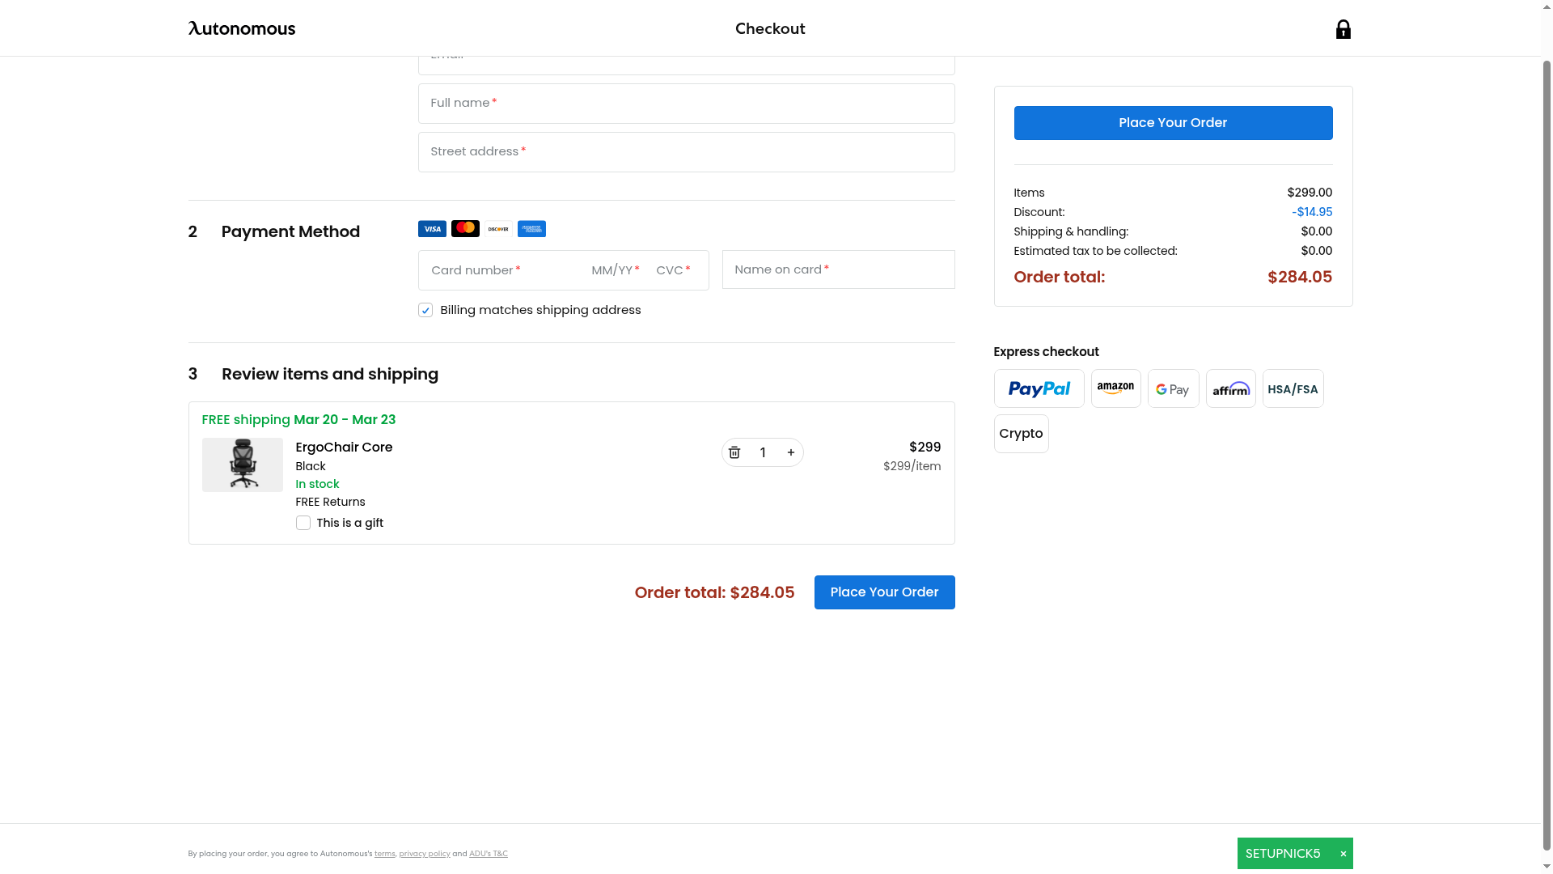Viewport: 1553px width, 874px height.
Task: Choose Amazon Pay express checkout
Action: [x=1115, y=388]
